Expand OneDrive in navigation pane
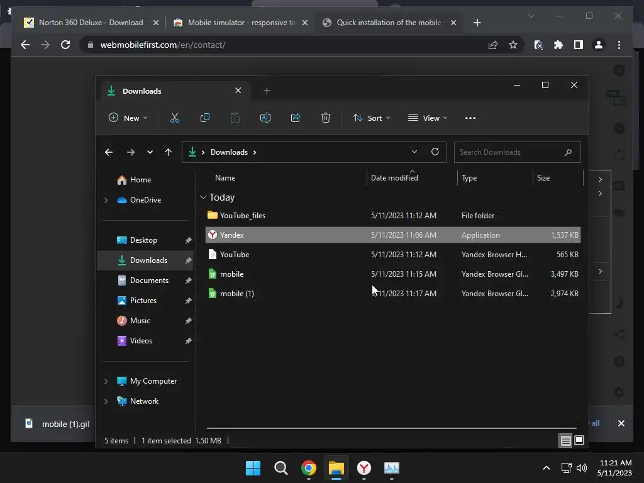 [106, 200]
